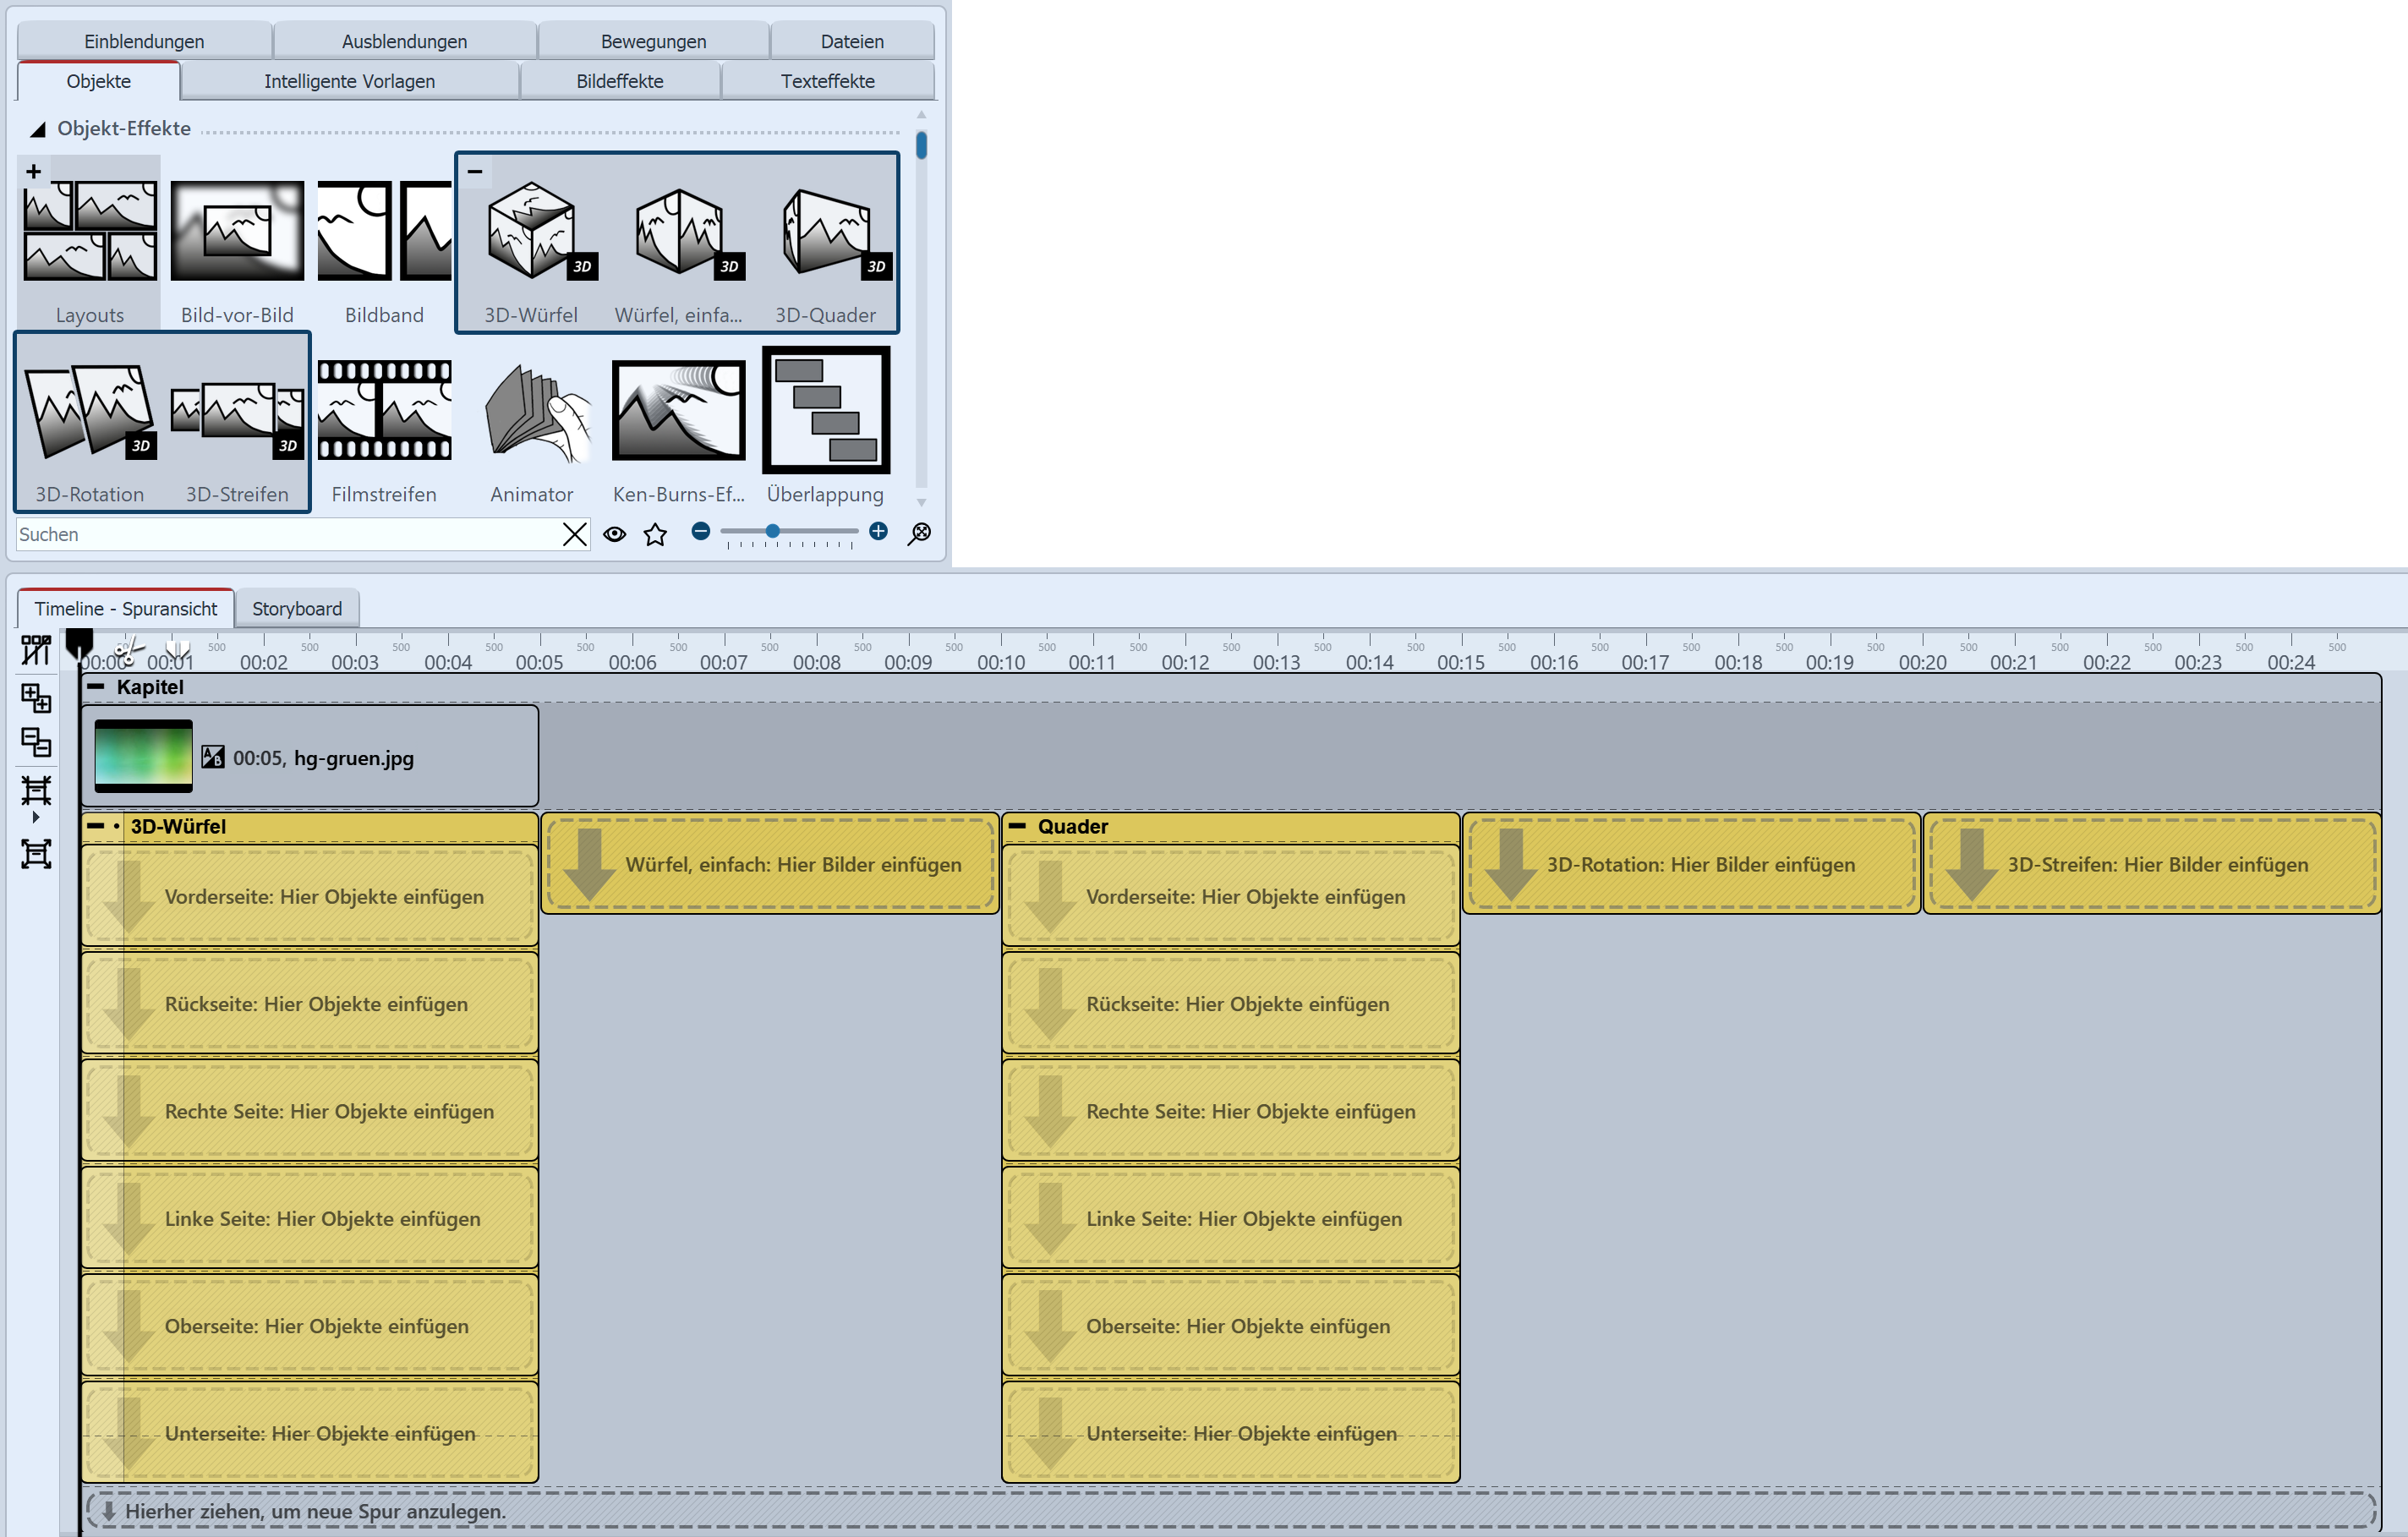
Task: Click the reset zoom magnifier icon
Action: pos(919,533)
